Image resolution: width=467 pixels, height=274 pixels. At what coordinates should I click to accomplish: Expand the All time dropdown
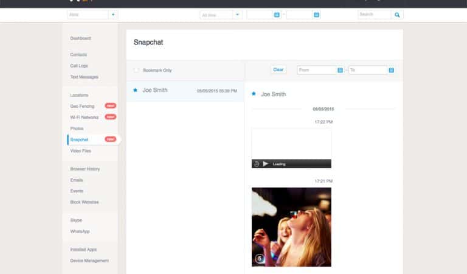(237, 15)
